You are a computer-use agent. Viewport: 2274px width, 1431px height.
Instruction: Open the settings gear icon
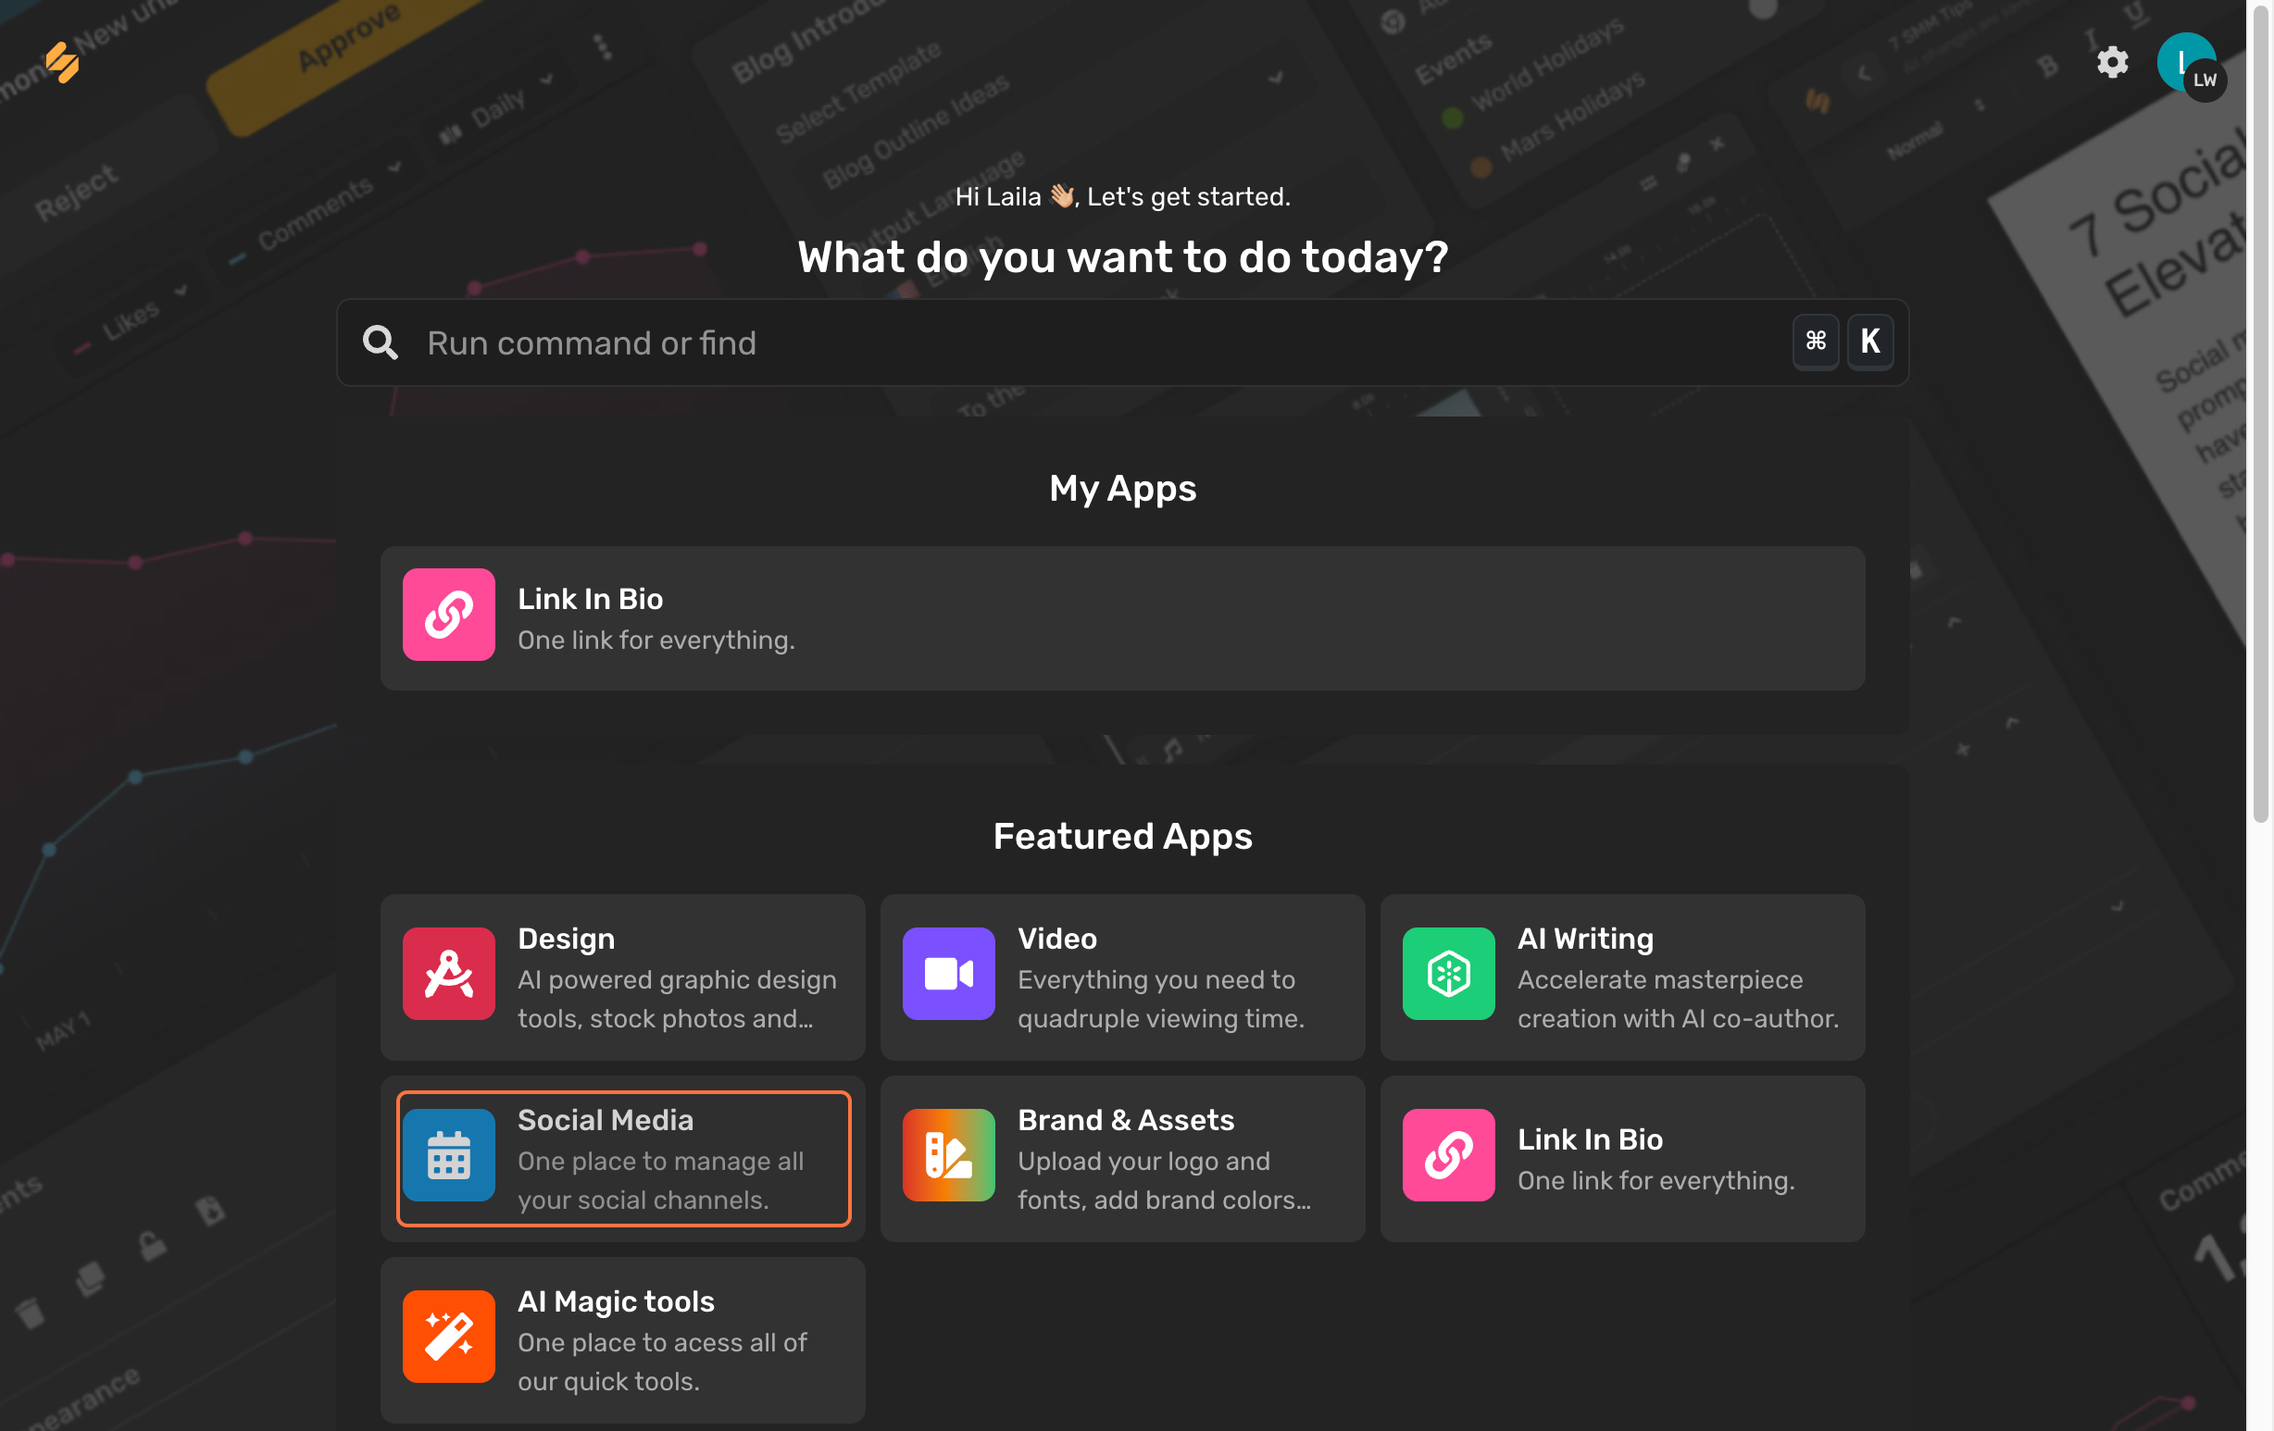(x=2112, y=62)
